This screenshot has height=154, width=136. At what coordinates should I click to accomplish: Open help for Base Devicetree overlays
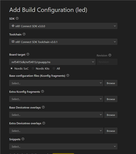(43, 107)
